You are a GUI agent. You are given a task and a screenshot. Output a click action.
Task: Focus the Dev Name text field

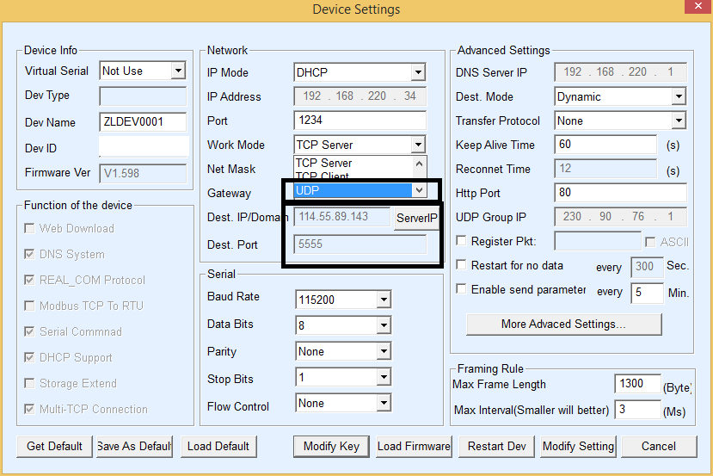[144, 122]
